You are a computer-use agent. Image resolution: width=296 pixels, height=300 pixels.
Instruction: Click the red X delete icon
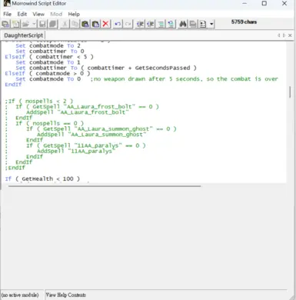[x=105, y=24]
